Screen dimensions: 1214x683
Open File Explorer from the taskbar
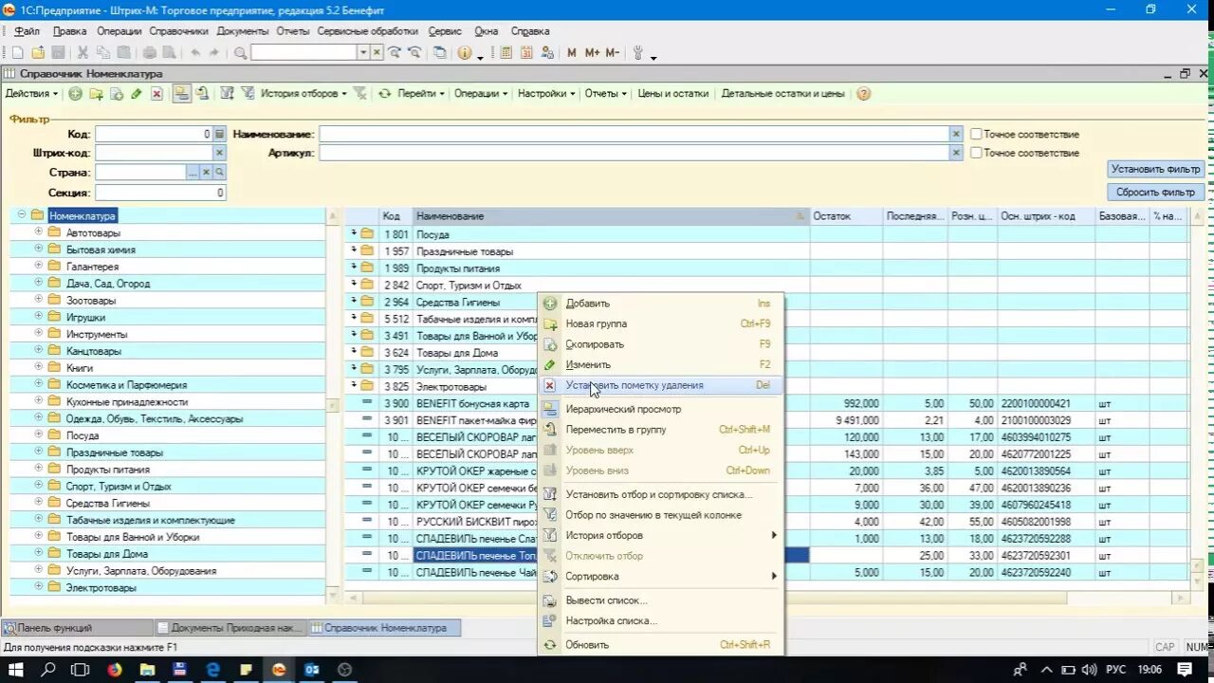click(147, 669)
